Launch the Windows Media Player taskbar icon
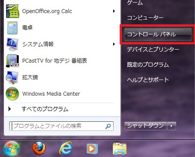The height and width of the screenshot is (157, 195). click(92, 149)
